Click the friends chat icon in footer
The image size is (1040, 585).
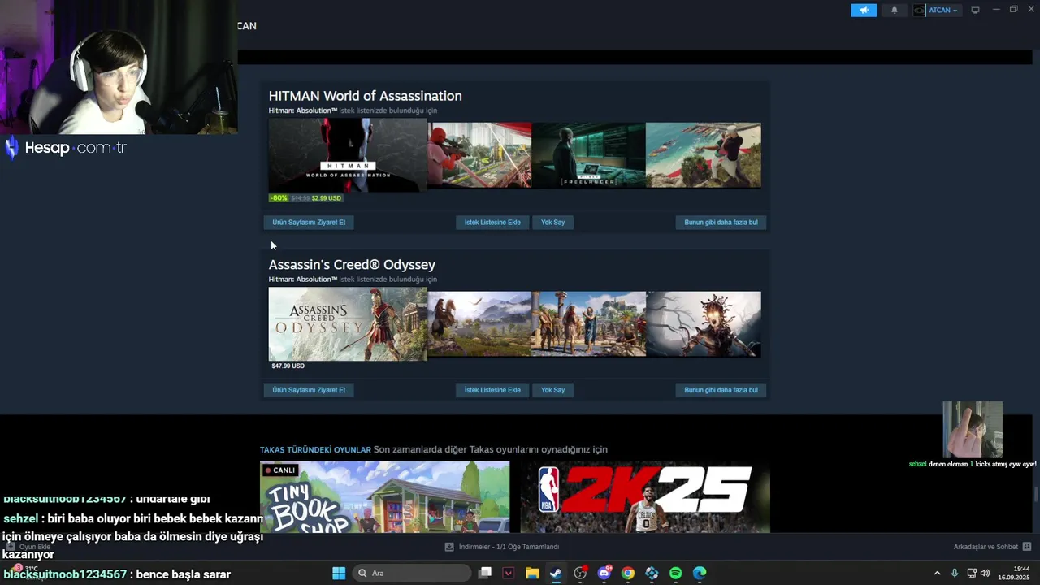pos(1027,547)
